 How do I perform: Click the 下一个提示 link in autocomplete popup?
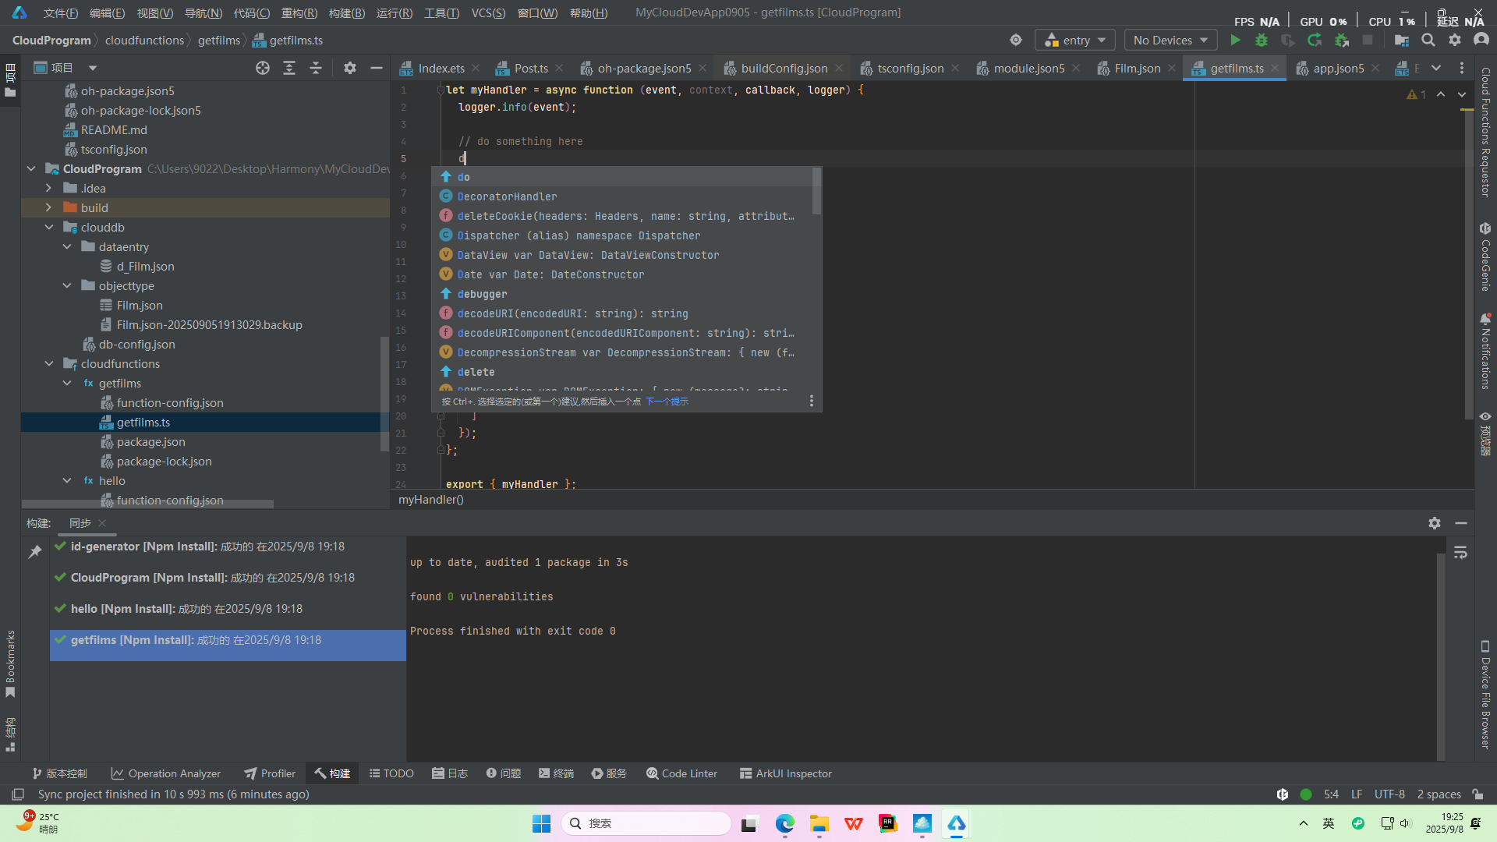click(667, 402)
